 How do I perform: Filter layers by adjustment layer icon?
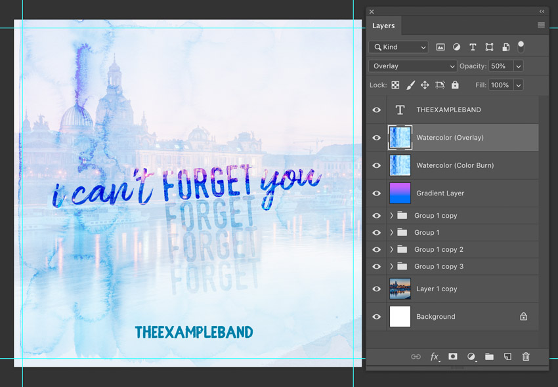point(456,47)
